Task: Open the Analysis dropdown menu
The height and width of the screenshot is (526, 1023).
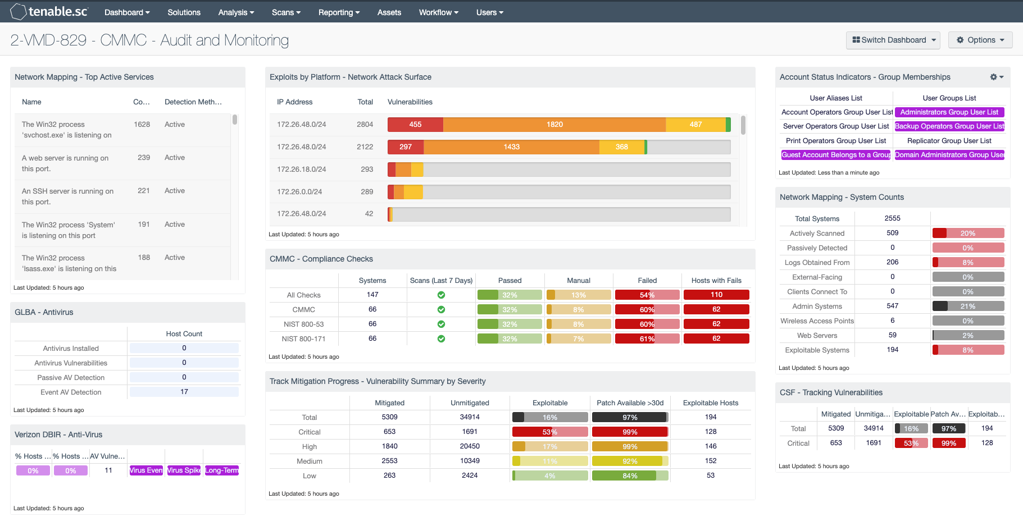Action: point(236,12)
